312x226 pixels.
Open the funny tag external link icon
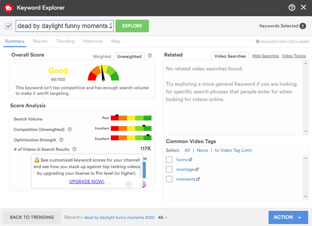point(191,159)
